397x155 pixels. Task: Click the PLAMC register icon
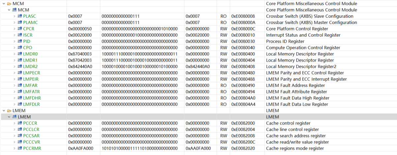[20, 23]
